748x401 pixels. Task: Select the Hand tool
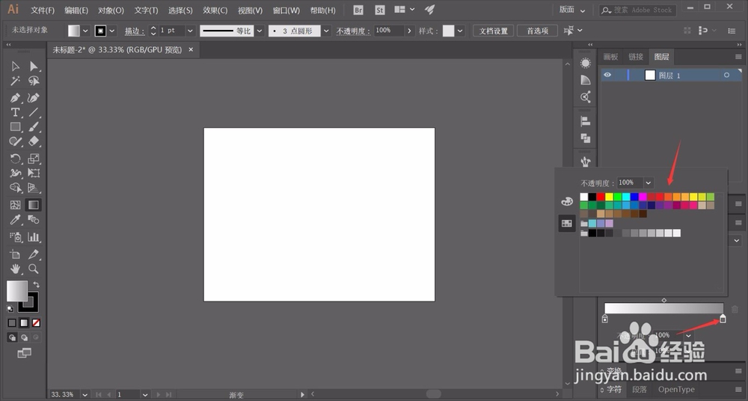pyautogui.click(x=15, y=269)
